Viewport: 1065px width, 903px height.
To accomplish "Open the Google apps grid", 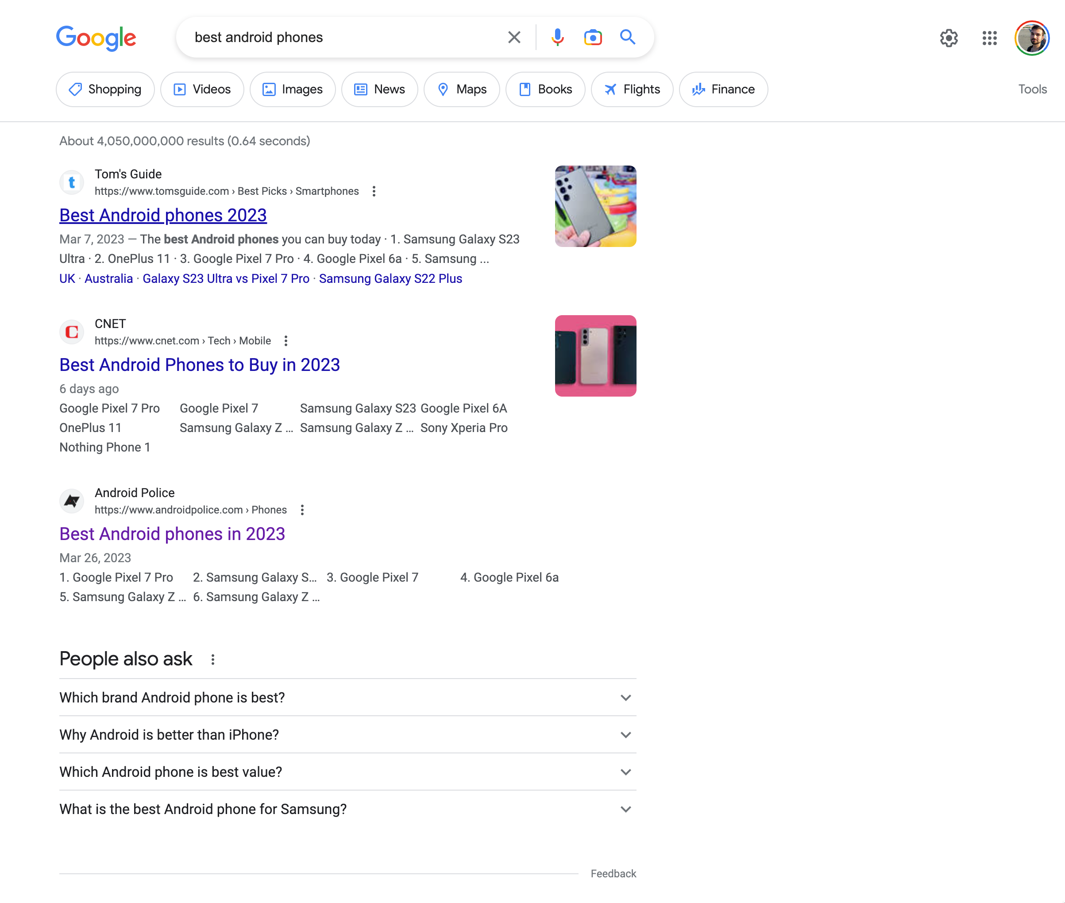I will pyautogui.click(x=990, y=38).
